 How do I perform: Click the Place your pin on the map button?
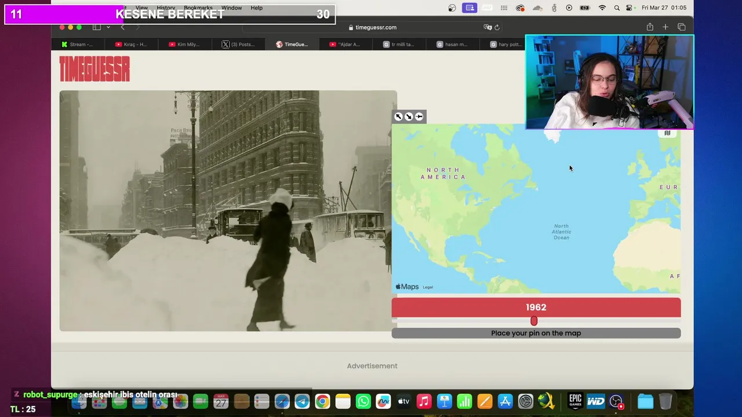[536, 333]
